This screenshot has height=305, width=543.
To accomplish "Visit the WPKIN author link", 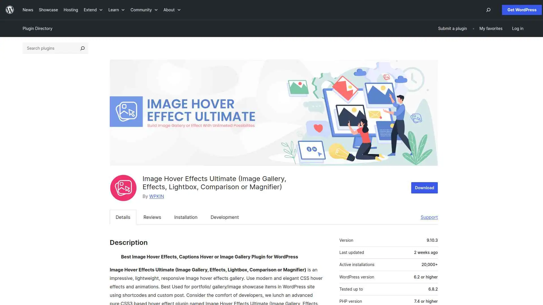I will [156, 196].
